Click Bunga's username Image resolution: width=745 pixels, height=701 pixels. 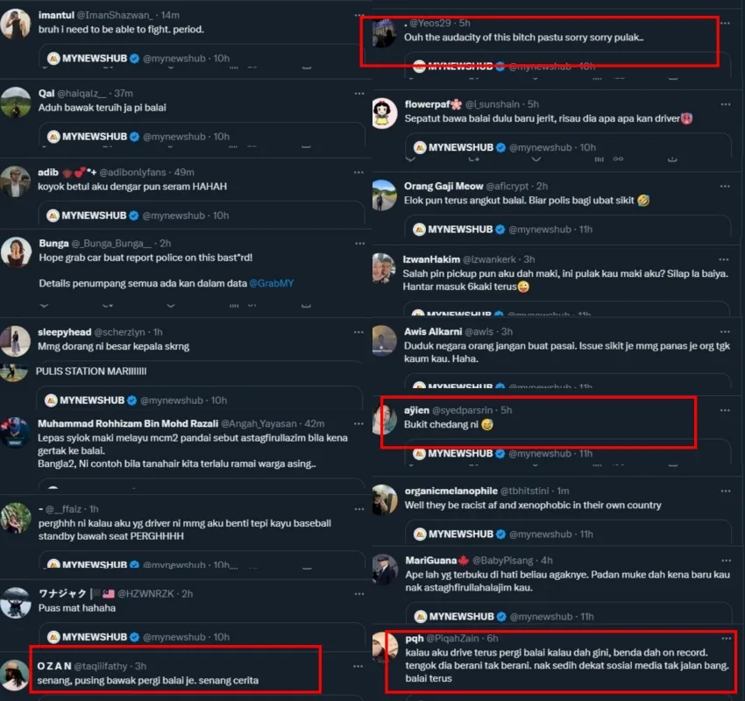pyautogui.click(x=53, y=244)
